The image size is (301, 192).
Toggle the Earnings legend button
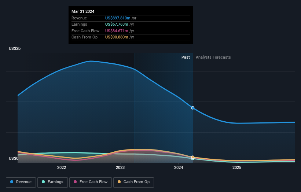tap(52, 182)
